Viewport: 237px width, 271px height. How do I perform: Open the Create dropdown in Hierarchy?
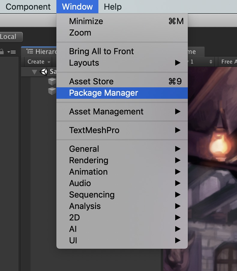point(39,62)
